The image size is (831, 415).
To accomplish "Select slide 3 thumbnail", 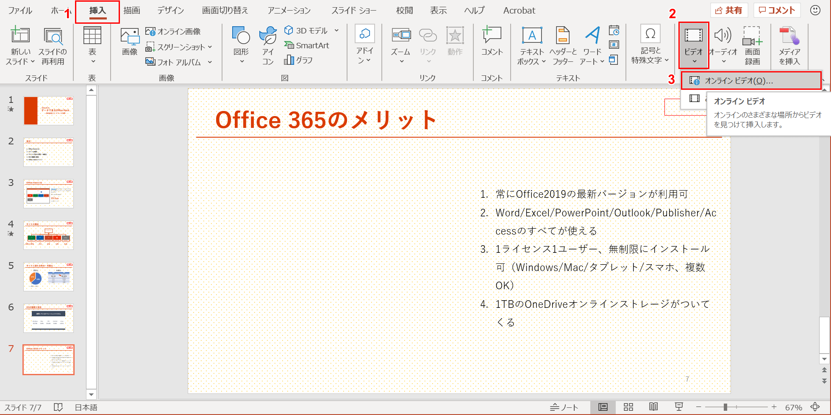I will 48,194.
